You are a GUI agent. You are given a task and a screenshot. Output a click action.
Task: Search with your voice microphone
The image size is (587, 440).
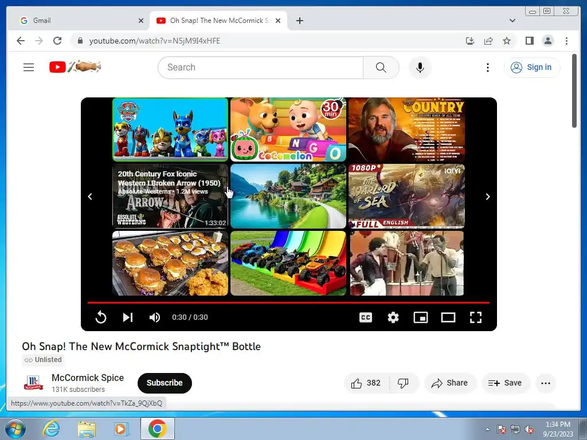[x=420, y=68]
